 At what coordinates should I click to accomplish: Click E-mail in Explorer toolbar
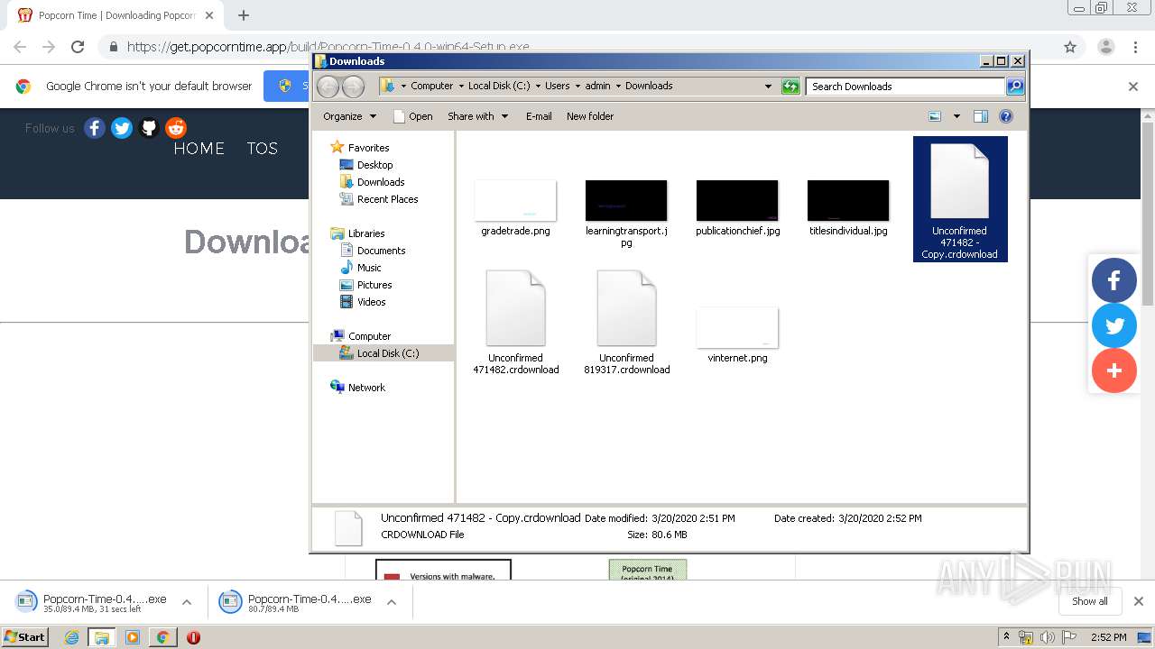(x=539, y=116)
